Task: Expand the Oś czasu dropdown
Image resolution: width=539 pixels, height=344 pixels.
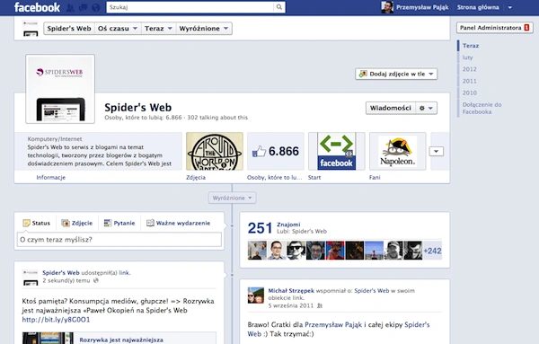Action: [x=117, y=29]
